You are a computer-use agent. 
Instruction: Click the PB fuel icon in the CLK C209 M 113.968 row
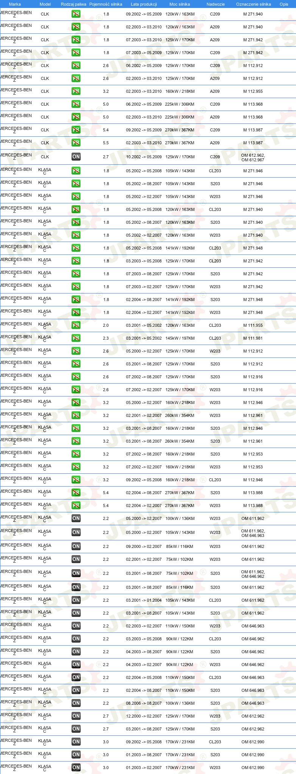[x=76, y=104]
